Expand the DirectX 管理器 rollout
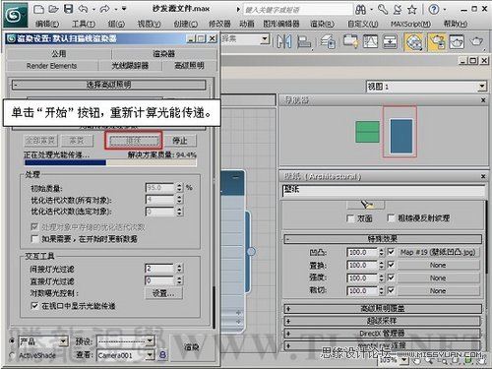The image size is (492, 369). click(383, 334)
